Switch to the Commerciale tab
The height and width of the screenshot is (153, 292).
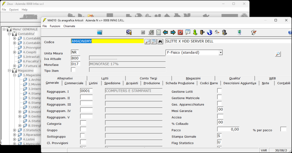point(74,83)
